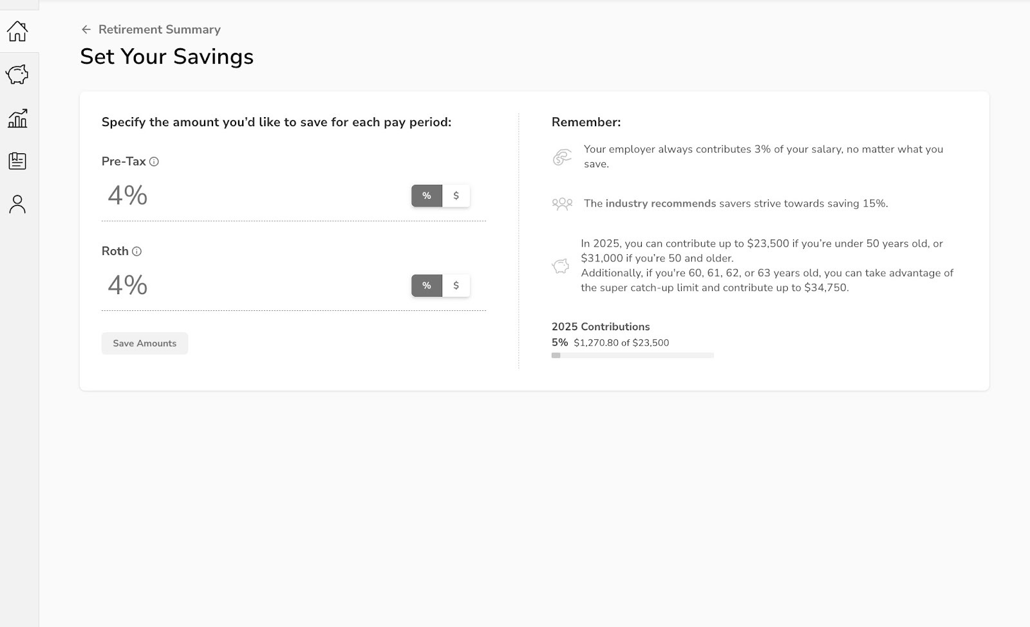
Task: Open the Home icon in sidebar
Action: click(x=17, y=31)
